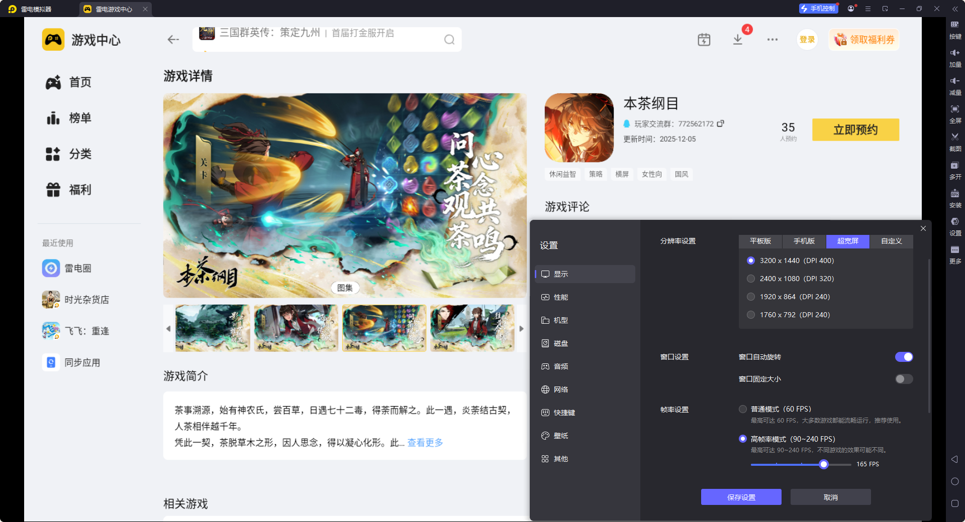This screenshot has height=522, width=965.
Task: Open the 安装 APK install tool
Action: point(955,198)
